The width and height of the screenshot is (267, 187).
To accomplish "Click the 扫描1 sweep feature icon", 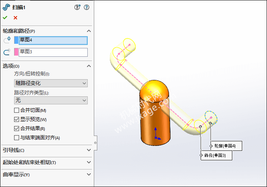I will [x=6, y=7].
